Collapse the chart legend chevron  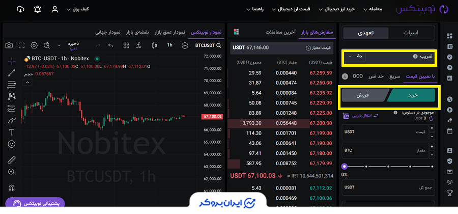pyautogui.click(x=27, y=83)
